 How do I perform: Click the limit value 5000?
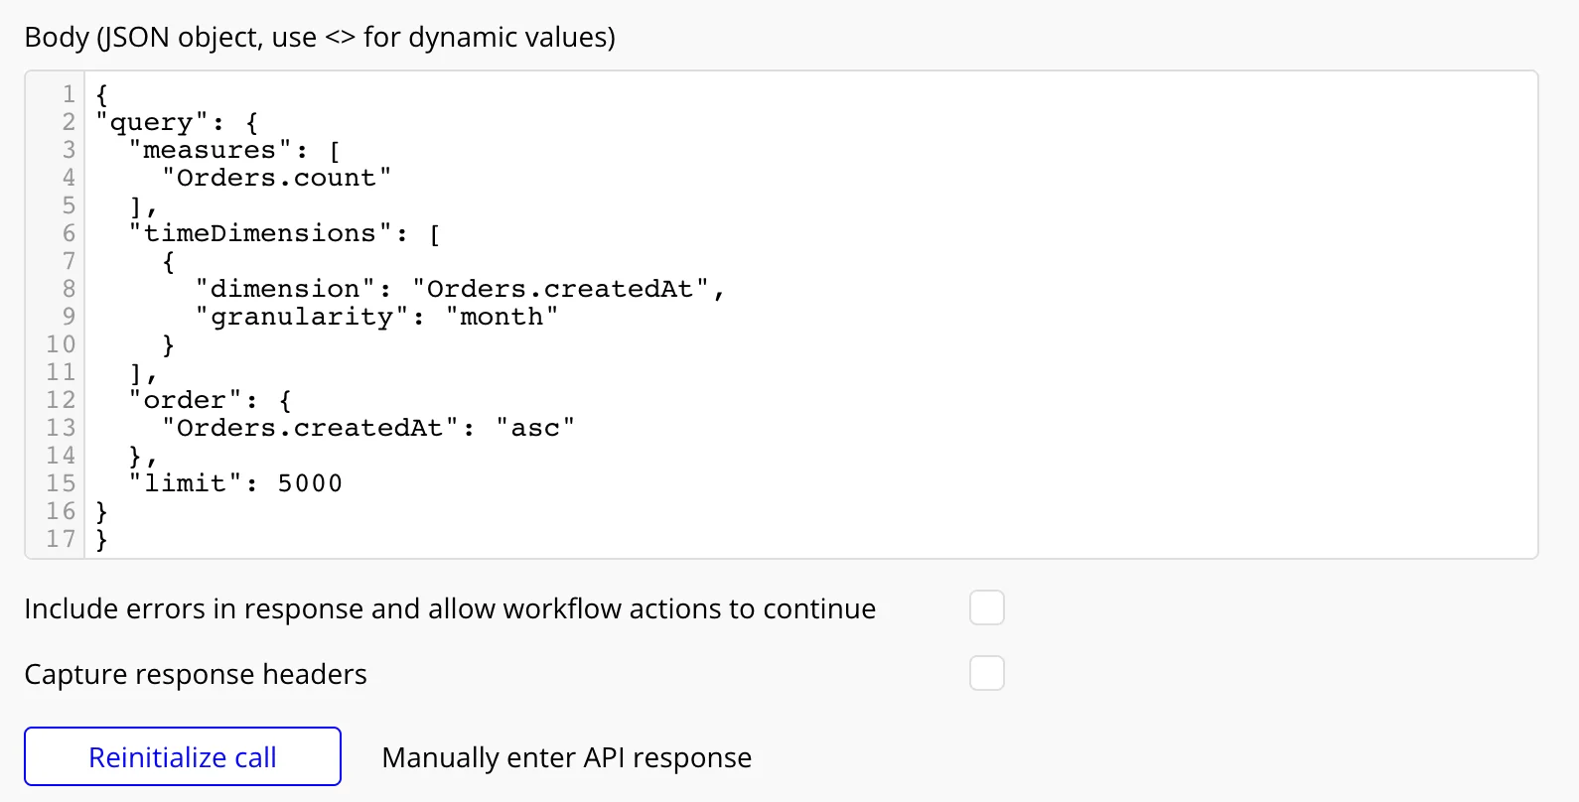310,483
